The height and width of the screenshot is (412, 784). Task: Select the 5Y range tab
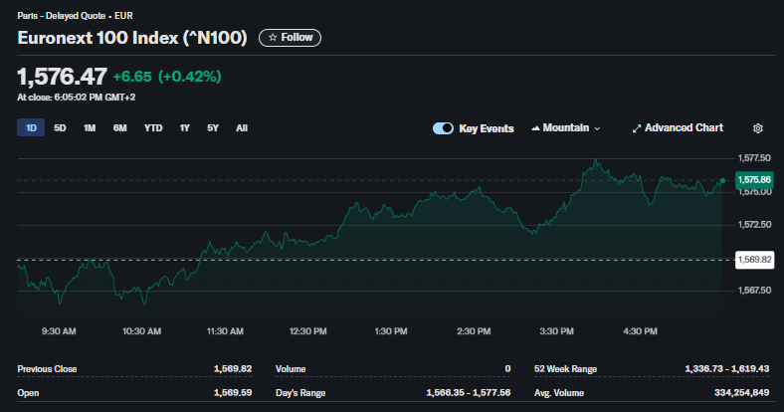pos(213,128)
